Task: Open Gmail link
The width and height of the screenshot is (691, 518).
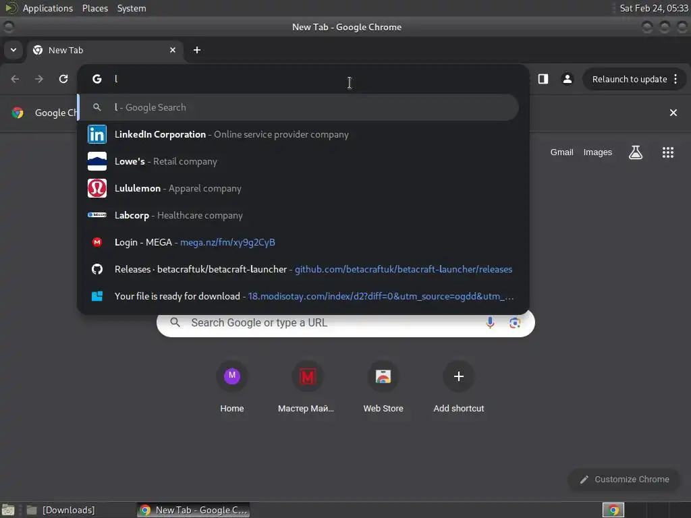Action: [x=561, y=152]
